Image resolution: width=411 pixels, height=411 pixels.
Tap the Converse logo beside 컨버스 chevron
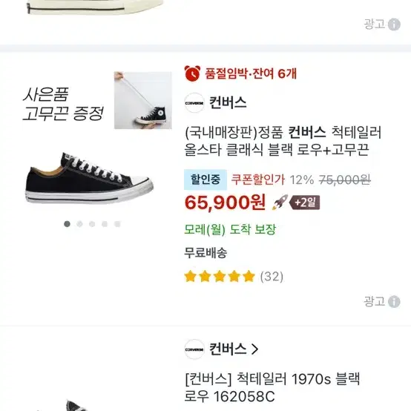(x=194, y=349)
